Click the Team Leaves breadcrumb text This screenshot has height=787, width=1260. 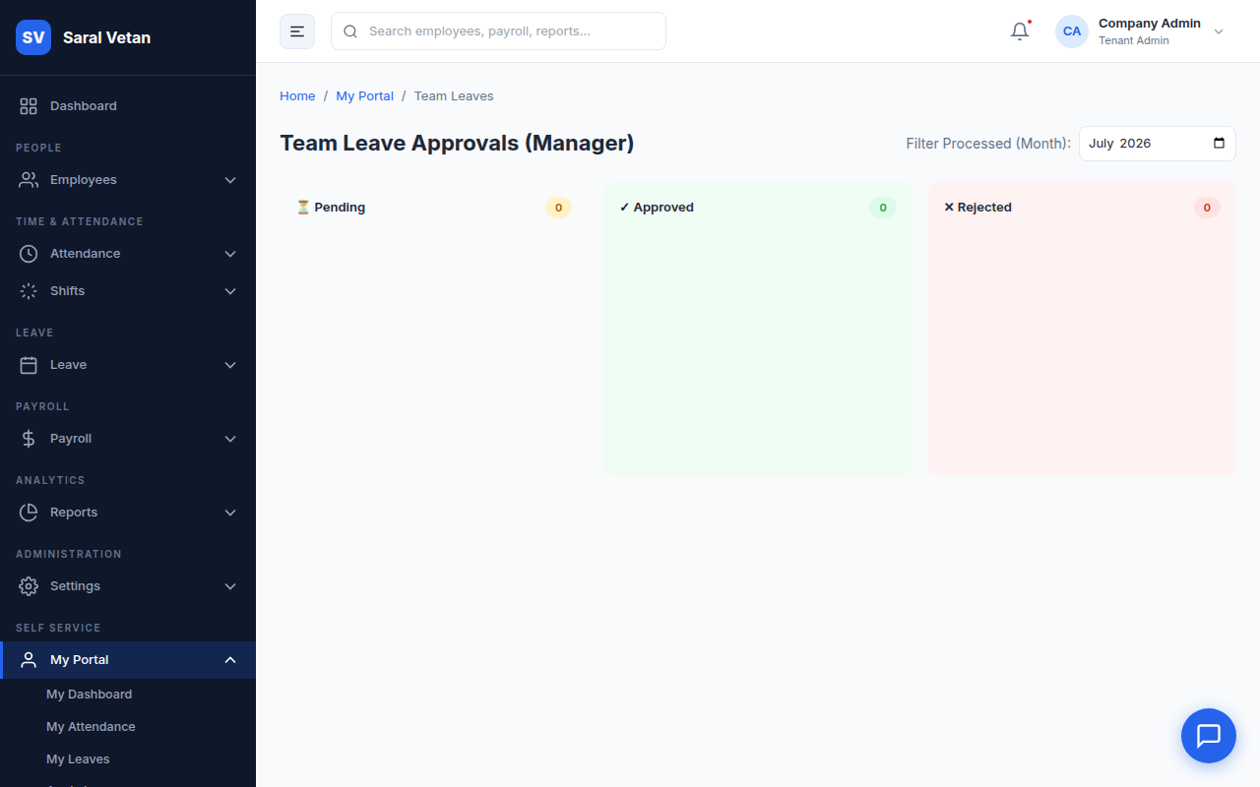tap(454, 96)
